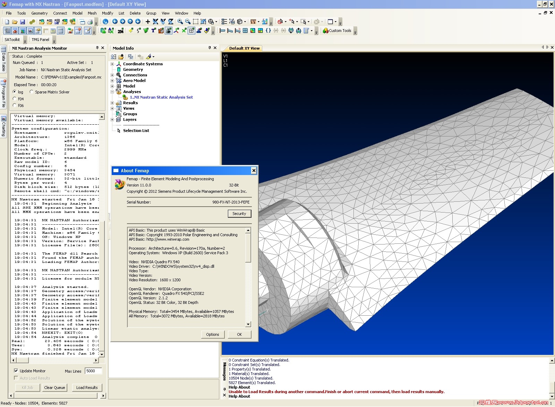Click the black plus icon in toolbar
Viewport: 555px width, 407px height.
[147, 22]
